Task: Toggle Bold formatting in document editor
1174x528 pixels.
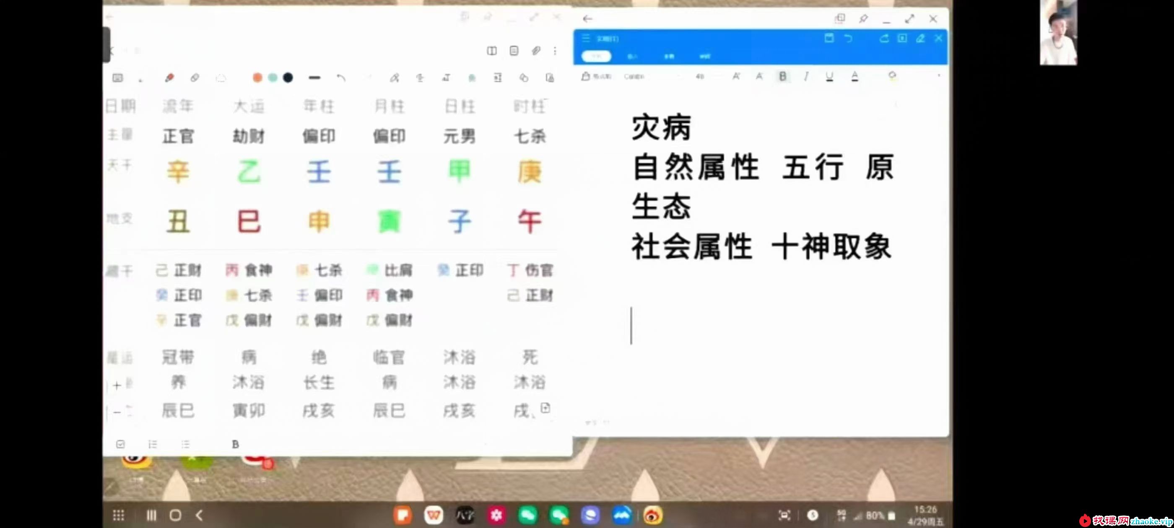Action: coord(782,77)
